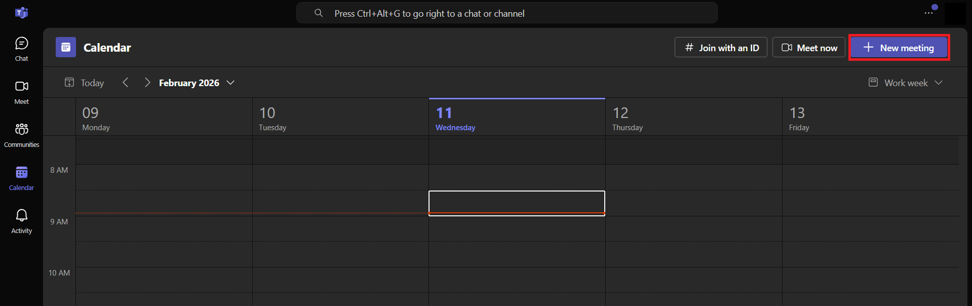The width and height of the screenshot is (972, 306).
Task: Click the purple Calendar header icon
Action: (66, 47)
